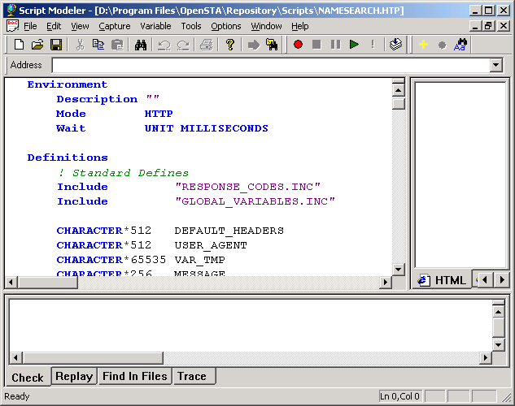
Task: Click script editor horizontal scroll left arrow
Action: pos(11,282)
